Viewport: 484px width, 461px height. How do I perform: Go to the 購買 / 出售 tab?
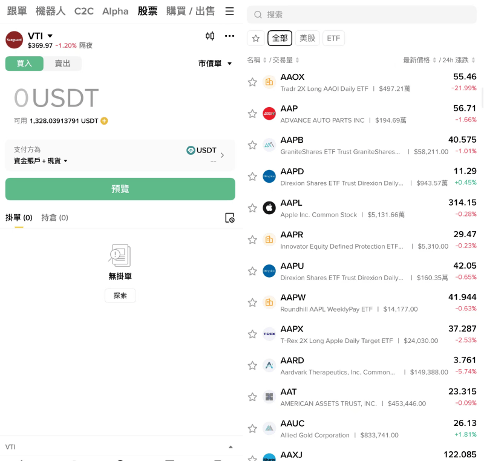pyautogui.click(x=191, y=11)
